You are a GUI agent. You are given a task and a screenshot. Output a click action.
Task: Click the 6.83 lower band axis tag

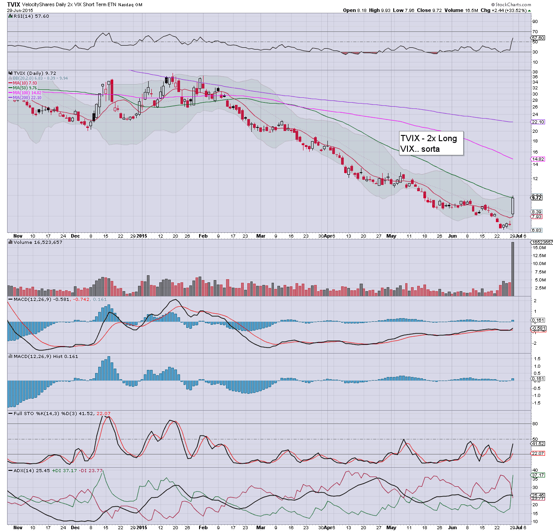537,230
